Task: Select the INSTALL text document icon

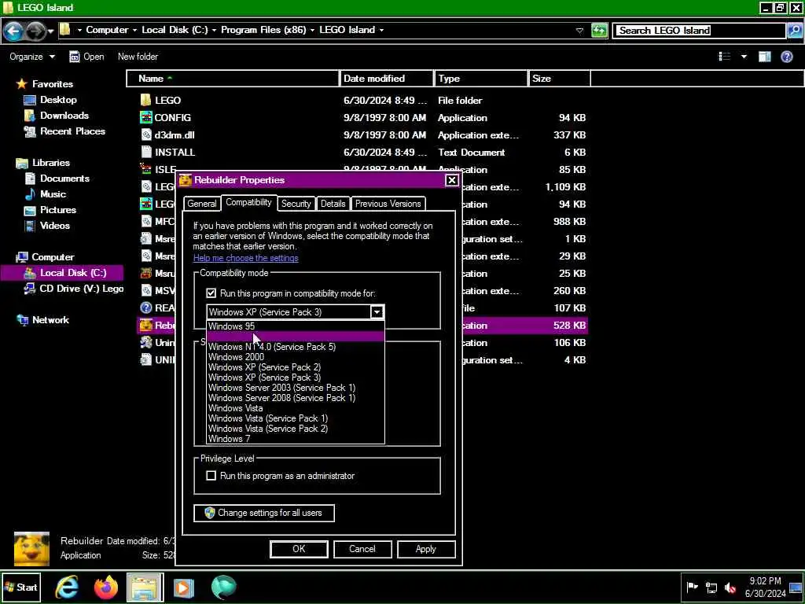Action: [x=146, y=152]
